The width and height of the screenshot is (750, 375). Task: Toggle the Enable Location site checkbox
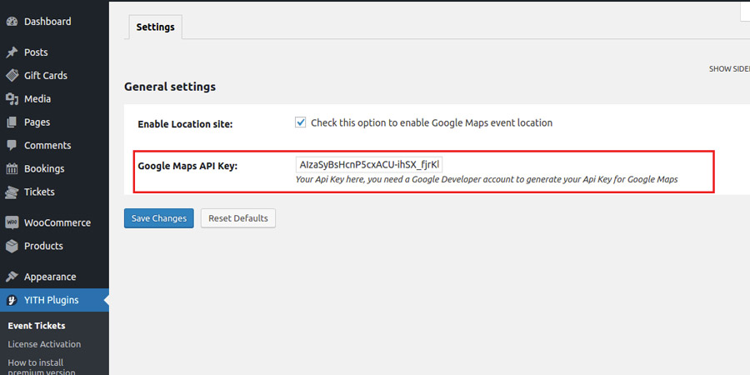300,122
